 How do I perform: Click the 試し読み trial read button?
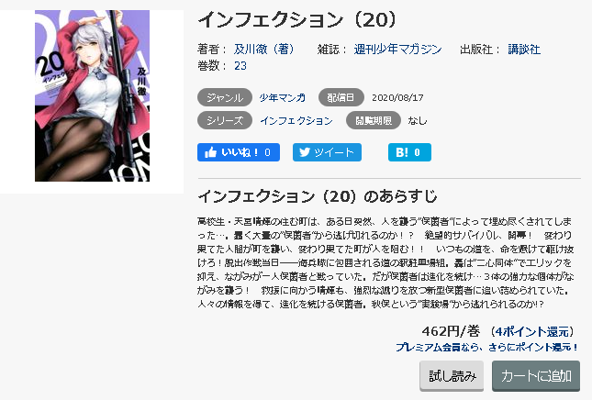452,375
